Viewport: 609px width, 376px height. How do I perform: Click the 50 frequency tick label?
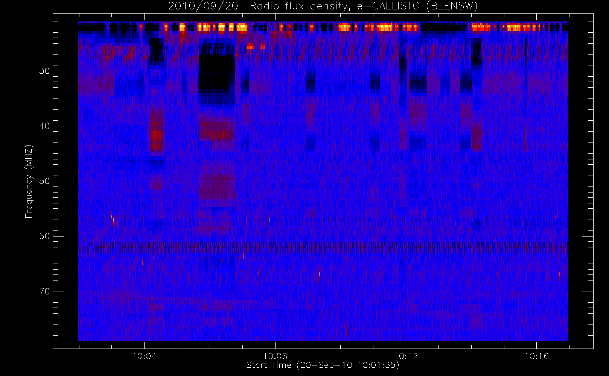tap(44, 181)
